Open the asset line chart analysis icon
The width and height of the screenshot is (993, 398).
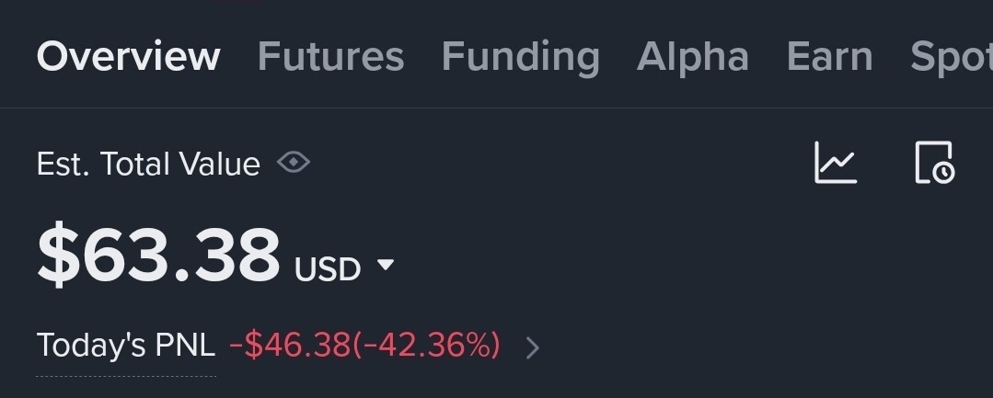pos(836,163)
